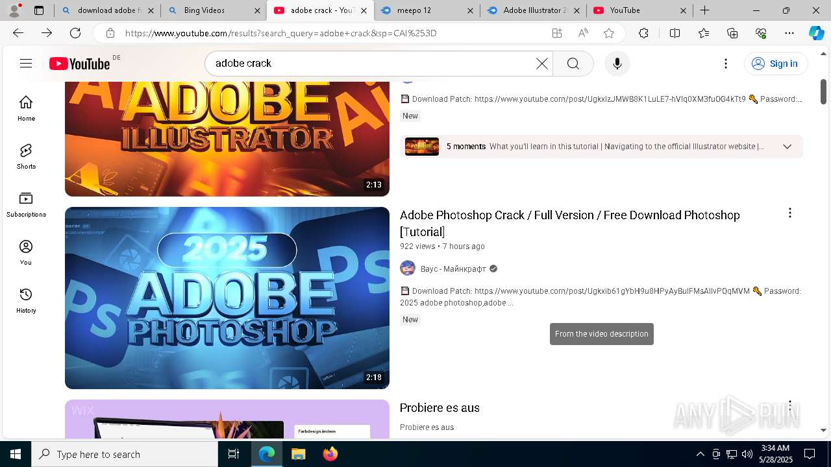The image size is (831, 467).
Task: Open Subscriptions in the sidebar
Action: click(x=26, y=204)
